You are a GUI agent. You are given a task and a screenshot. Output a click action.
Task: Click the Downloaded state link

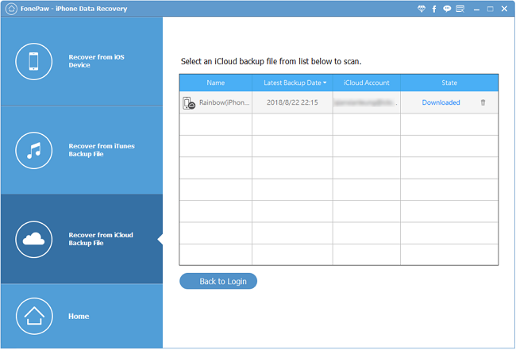pos(441,102)
